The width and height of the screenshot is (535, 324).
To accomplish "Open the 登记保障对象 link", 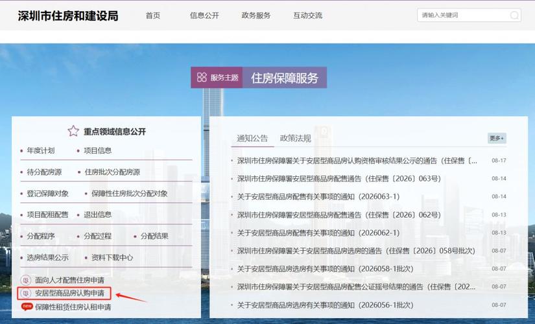I will click(x=48, y=193).
